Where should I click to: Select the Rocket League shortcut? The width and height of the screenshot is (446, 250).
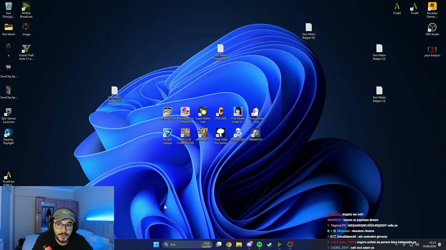tap(167, 137)
